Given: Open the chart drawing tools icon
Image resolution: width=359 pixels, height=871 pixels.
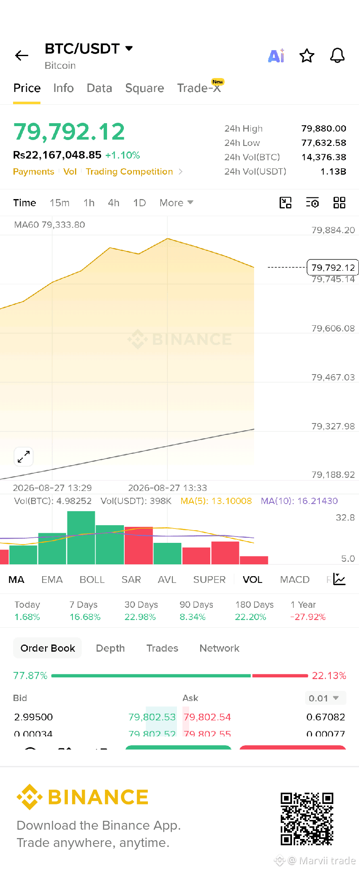Looking at the screenshot, I should pyautogui.click(x=286, y=203).
